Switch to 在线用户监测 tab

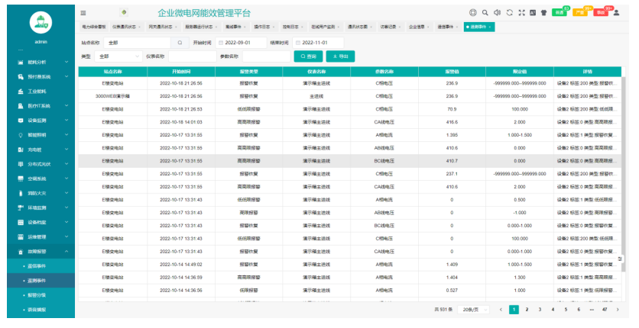325,27
